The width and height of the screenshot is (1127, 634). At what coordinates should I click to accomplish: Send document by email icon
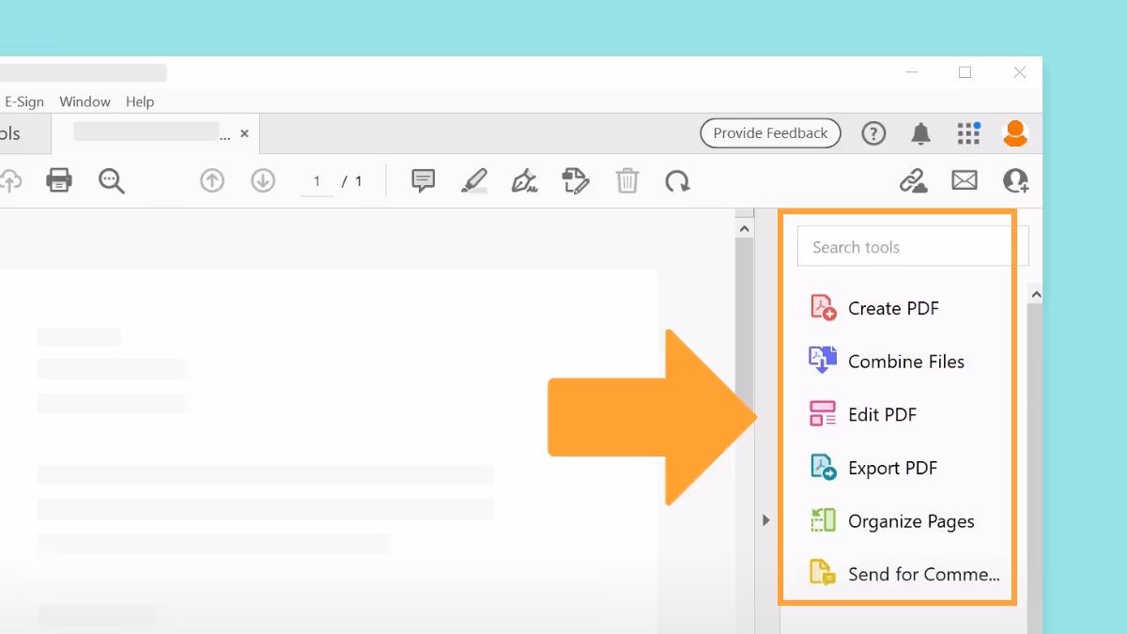pos(965,180)
